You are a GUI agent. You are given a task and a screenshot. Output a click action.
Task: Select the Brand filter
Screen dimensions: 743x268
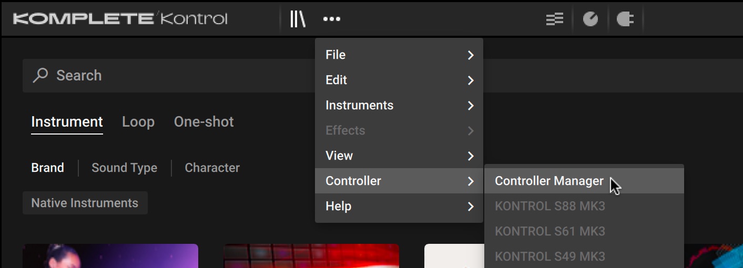tap(48, 168)
